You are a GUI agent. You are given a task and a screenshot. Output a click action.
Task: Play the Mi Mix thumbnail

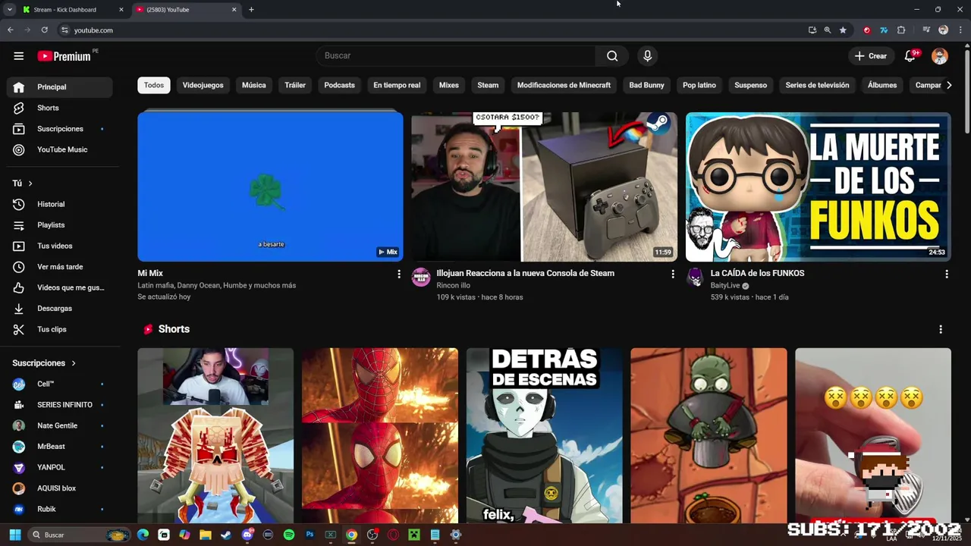click(270, 187)
